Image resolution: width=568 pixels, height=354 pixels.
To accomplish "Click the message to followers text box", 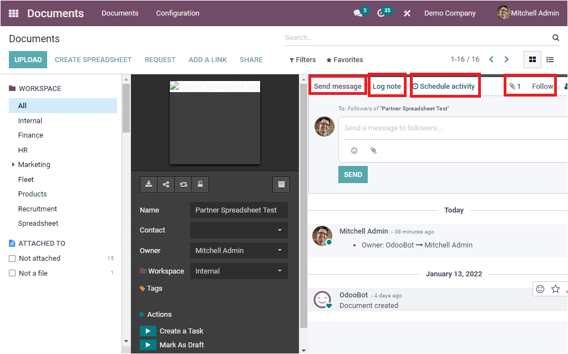I will [x=453, y=128].
